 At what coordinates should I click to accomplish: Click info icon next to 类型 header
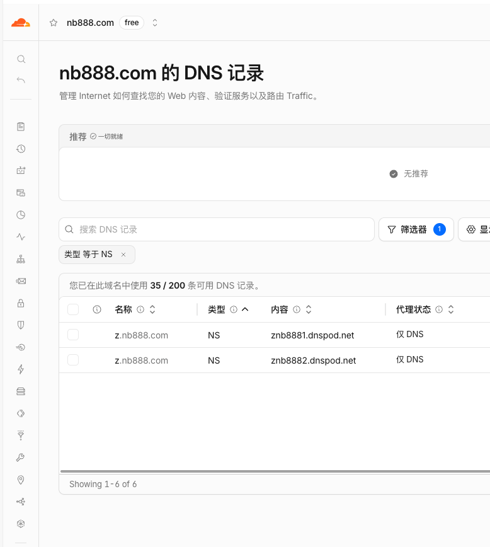[234, 309]
